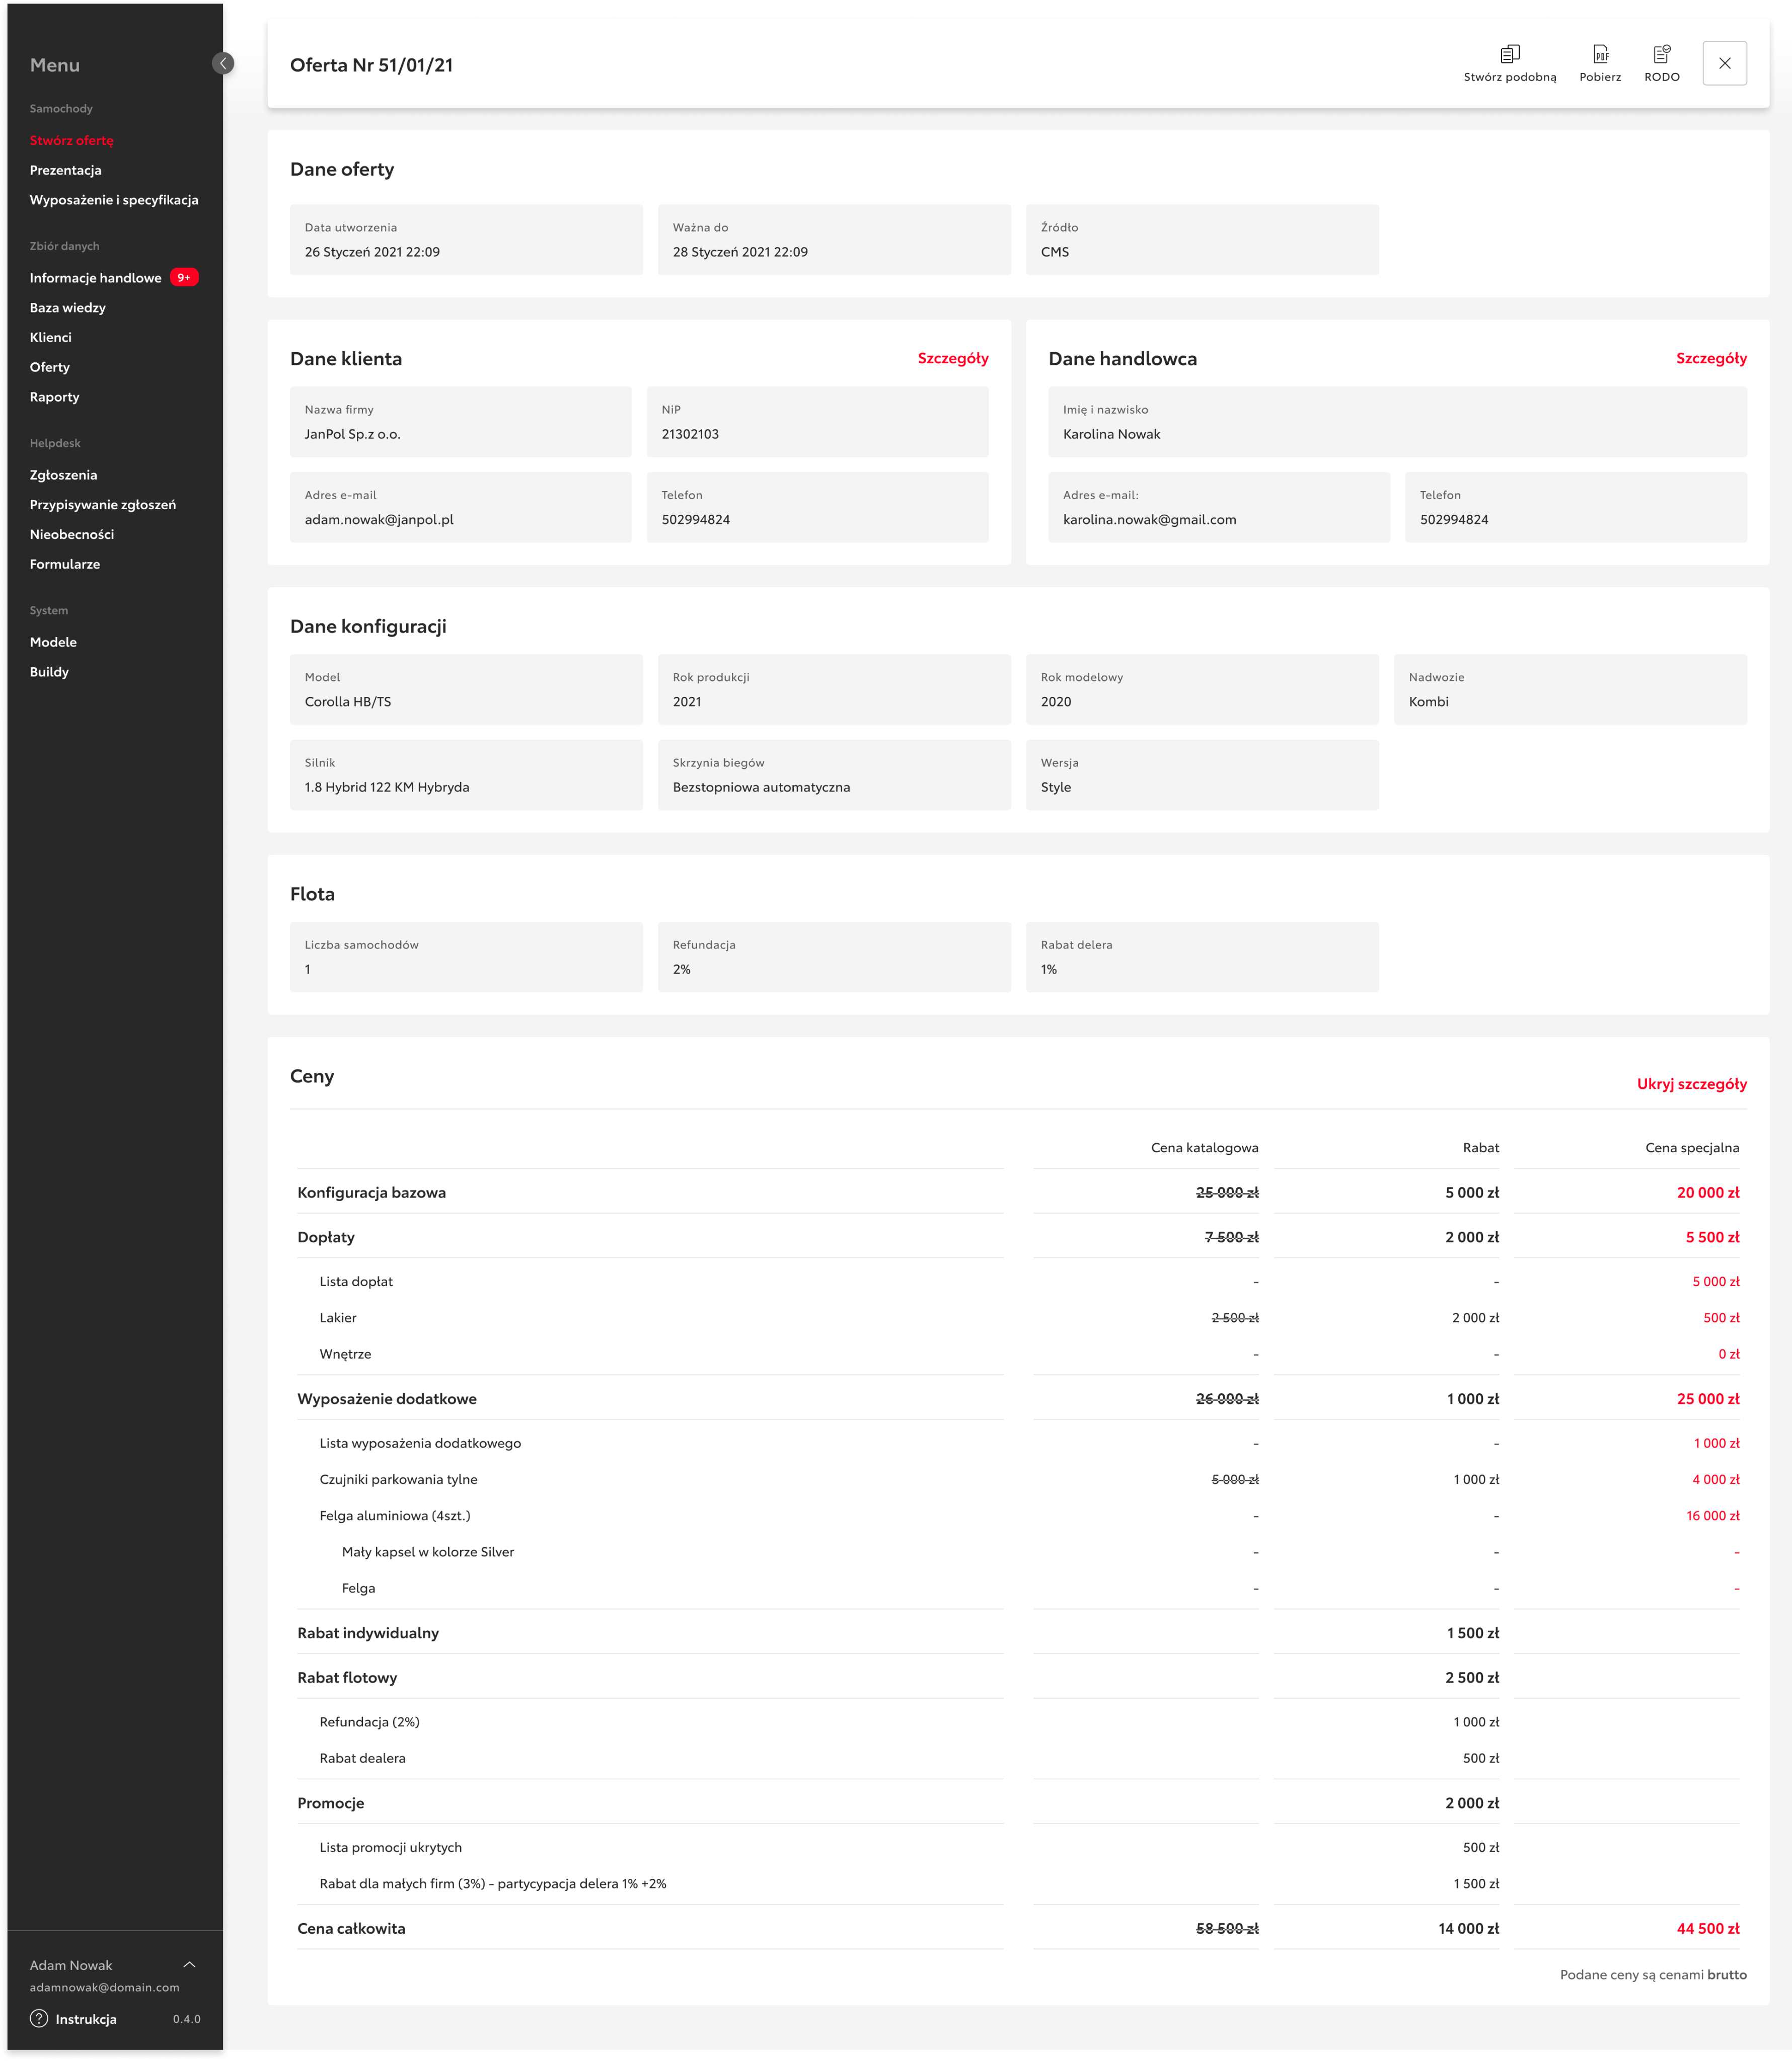Download offer via Pobierz PDF icon

coord(1600,54)
